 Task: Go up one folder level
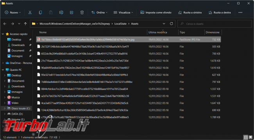click(x=25, y=24)
